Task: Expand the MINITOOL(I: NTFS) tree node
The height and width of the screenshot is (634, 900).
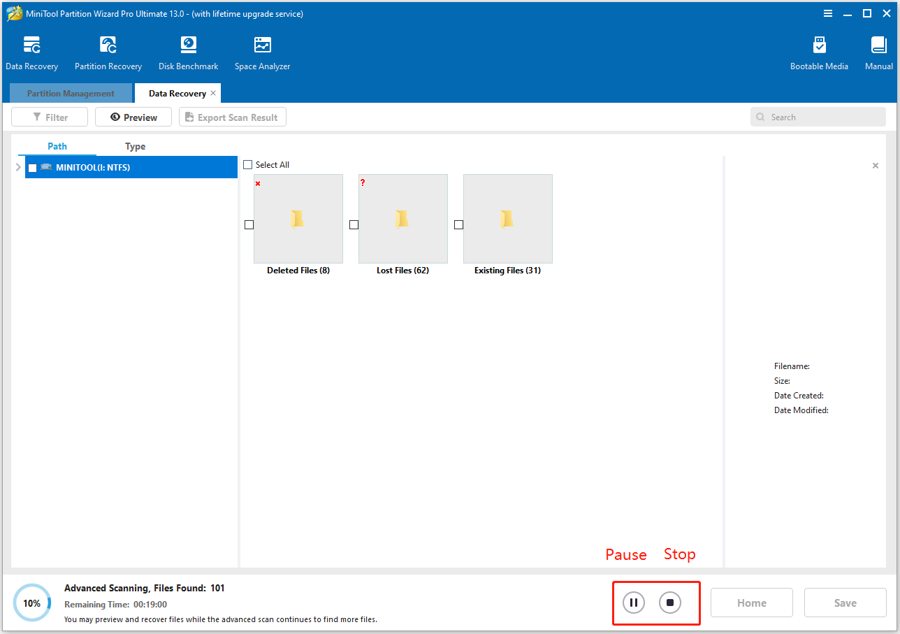Action: pyautogui.click(x=17, y=167)
